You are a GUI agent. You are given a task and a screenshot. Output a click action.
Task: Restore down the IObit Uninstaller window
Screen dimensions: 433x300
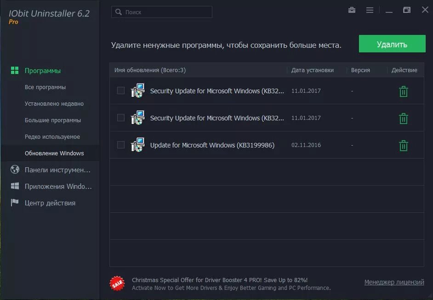tap(406, 10)
